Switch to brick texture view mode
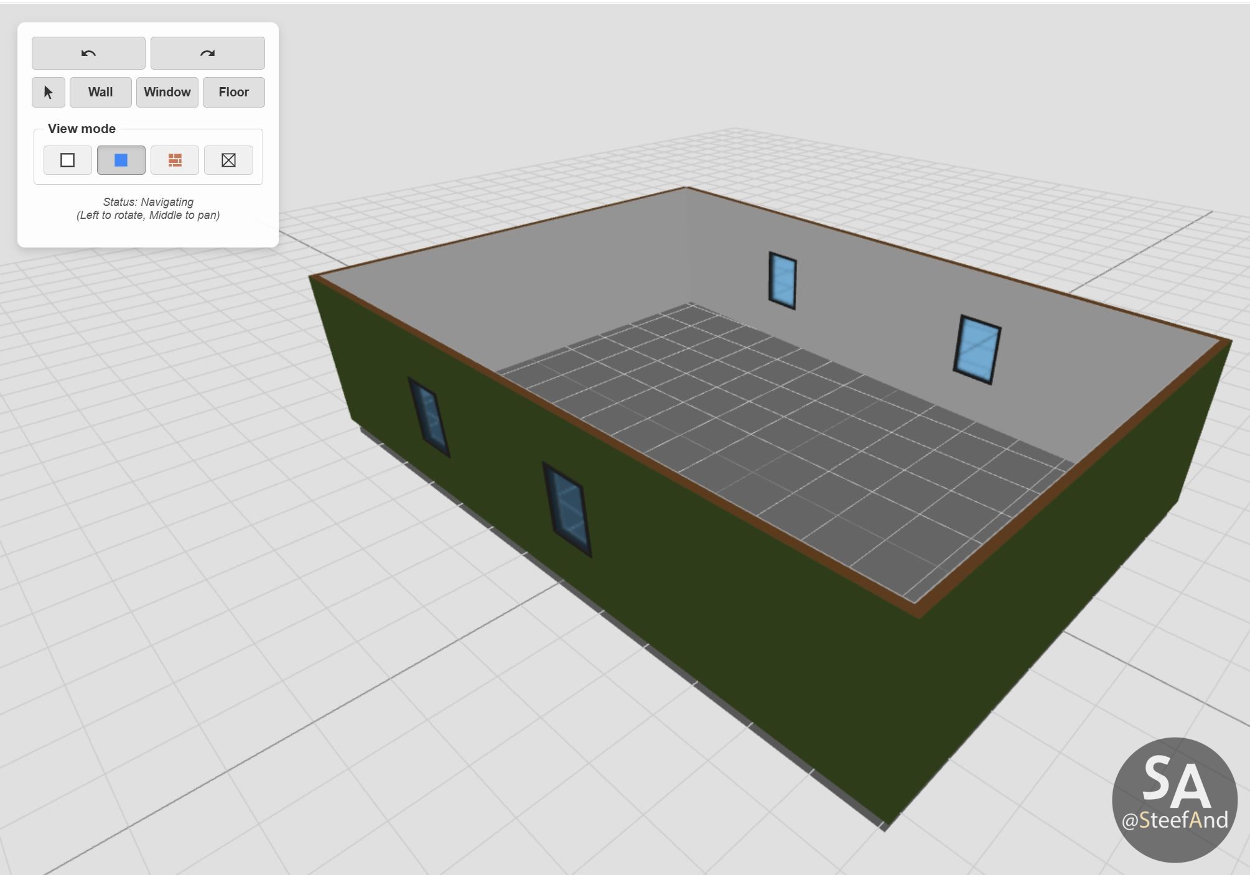1250x875 pixels. pos(175,160)
